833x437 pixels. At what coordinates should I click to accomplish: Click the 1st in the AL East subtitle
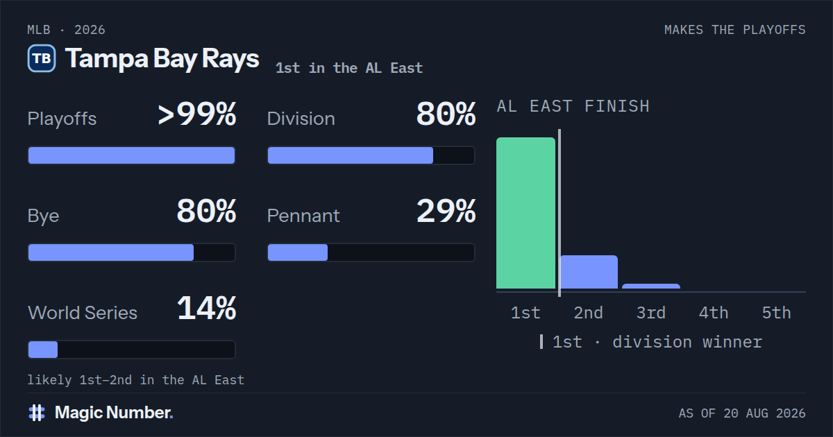pyautogui.click(x=349, y=68)
